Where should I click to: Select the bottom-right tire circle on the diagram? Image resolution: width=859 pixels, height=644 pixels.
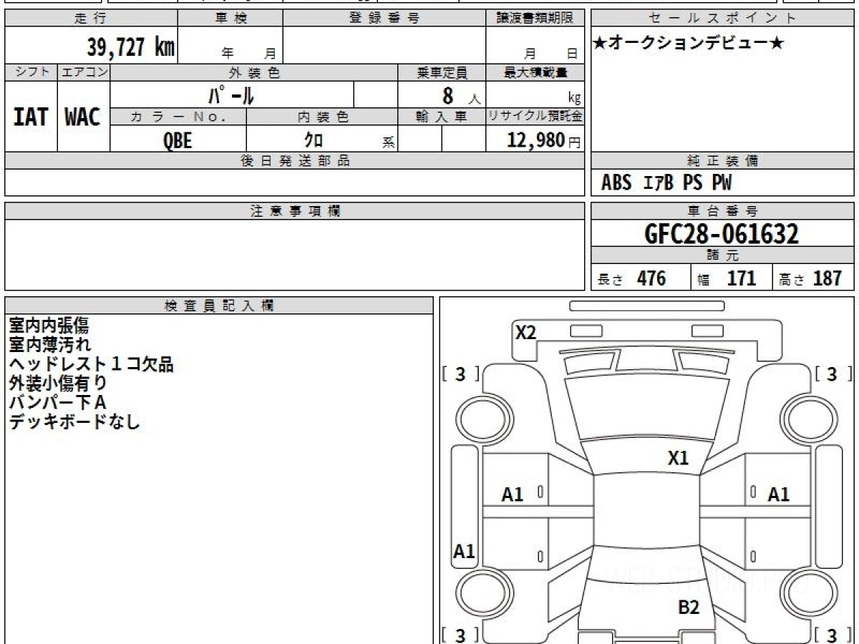click(807, 593)
